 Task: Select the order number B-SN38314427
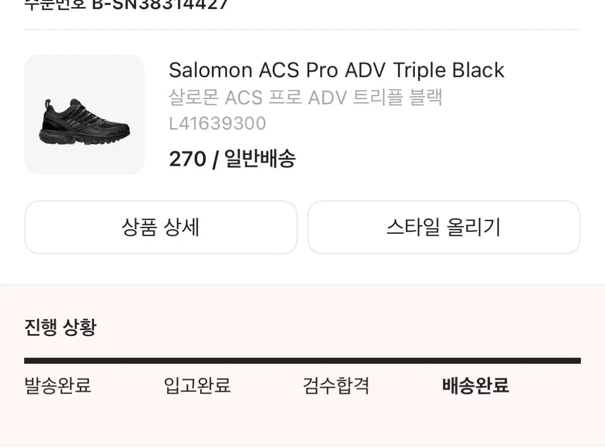click(x=160, y=5)
